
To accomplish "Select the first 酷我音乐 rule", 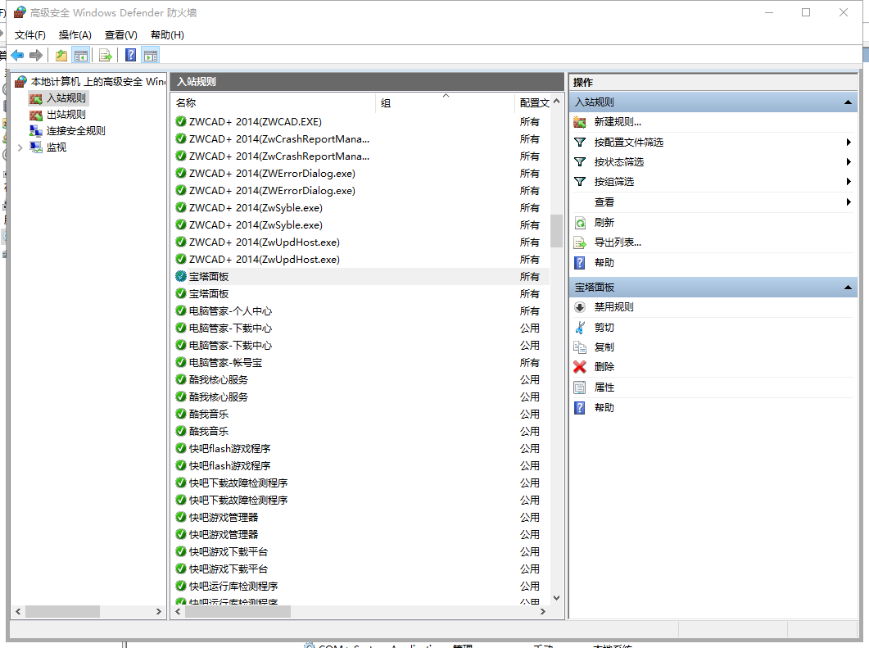I will coord(361,414).
